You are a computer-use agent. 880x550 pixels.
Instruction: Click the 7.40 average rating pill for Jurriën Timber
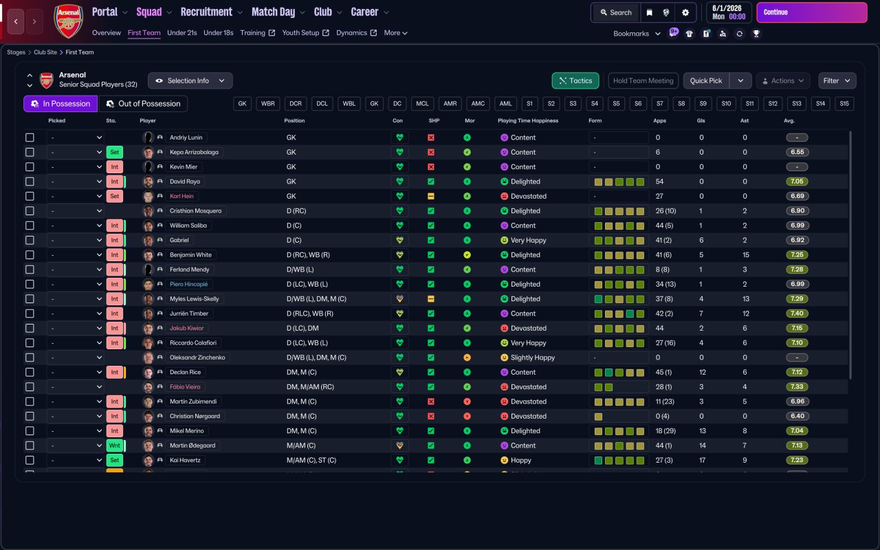(797, 313)
